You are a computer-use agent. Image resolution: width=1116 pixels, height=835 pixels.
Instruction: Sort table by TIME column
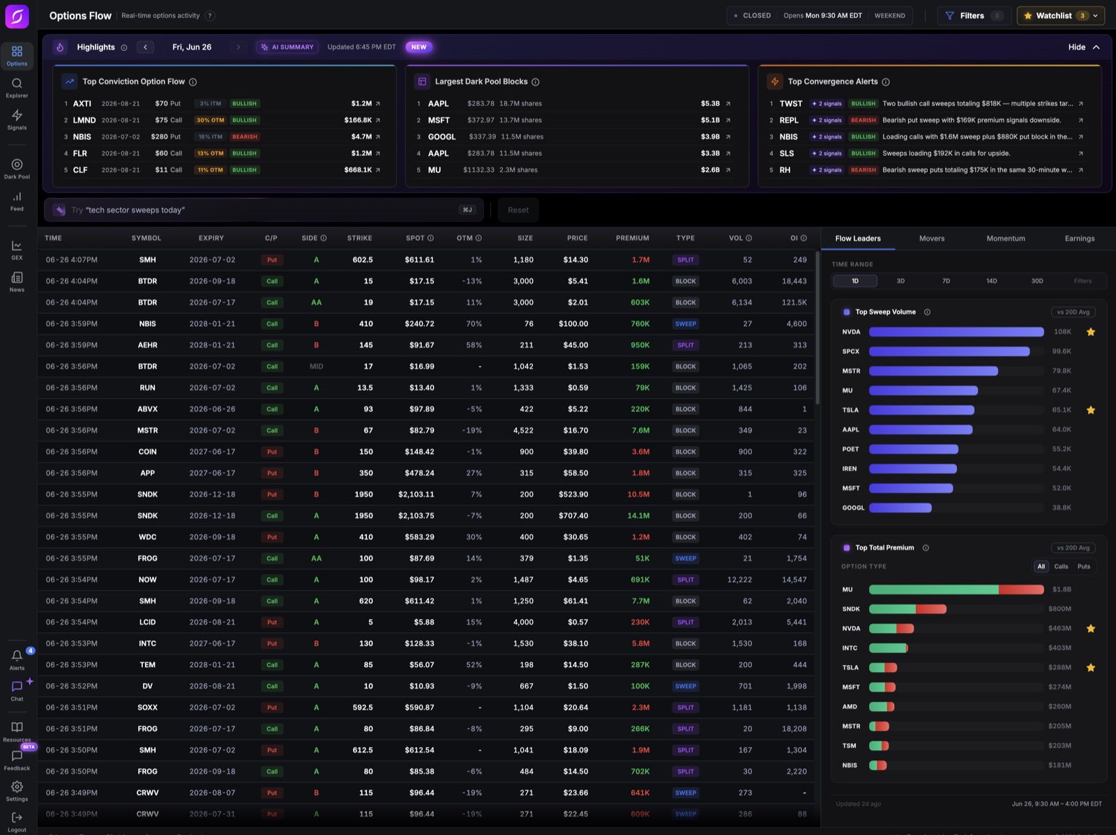(x=53, y=238)
